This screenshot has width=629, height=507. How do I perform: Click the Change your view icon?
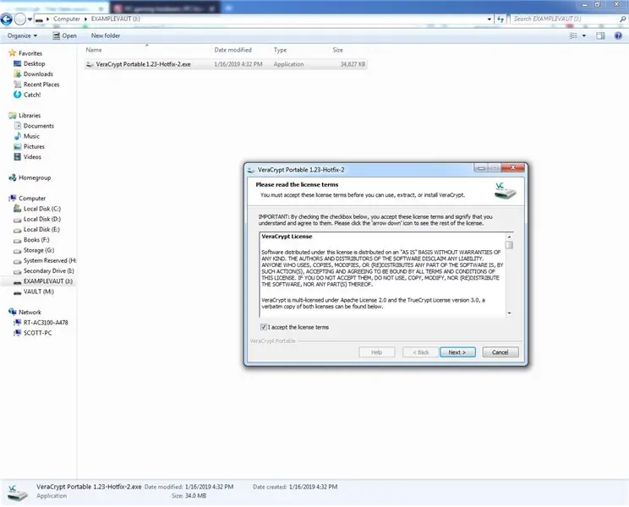[573, 36]
